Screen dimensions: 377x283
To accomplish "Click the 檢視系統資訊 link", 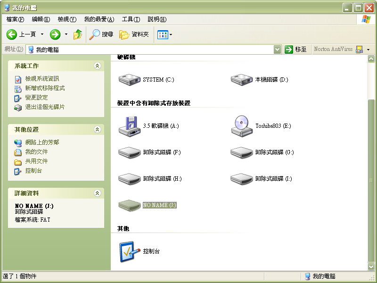I will click(x=42, y=79).
